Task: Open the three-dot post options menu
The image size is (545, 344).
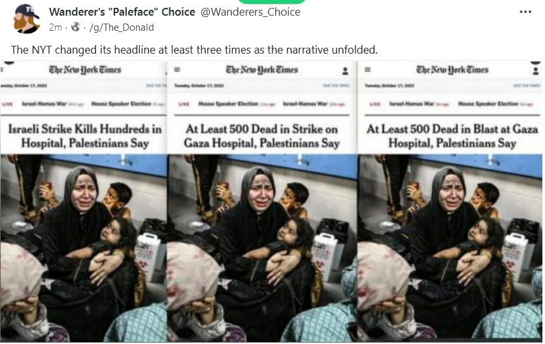Action: (x=525, y=12)
